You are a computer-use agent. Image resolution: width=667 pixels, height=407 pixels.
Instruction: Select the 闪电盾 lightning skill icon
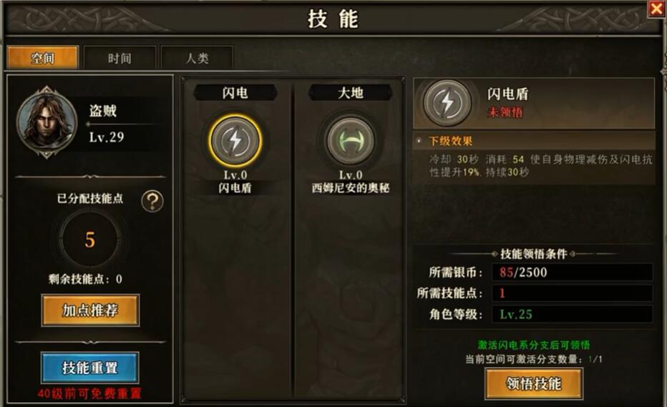pos(235,141)
